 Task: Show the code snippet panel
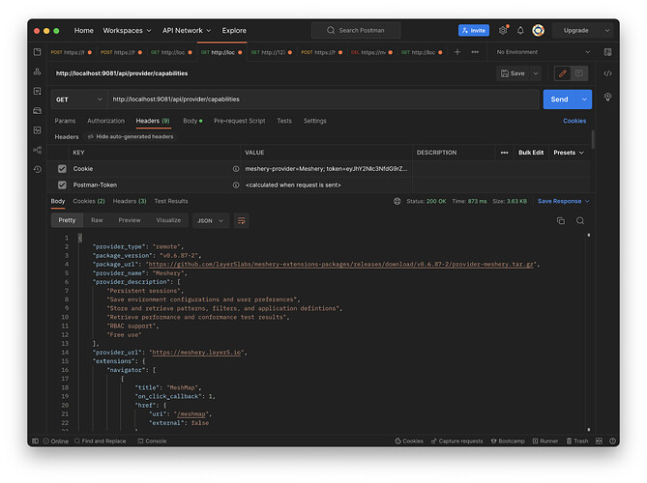607,73
